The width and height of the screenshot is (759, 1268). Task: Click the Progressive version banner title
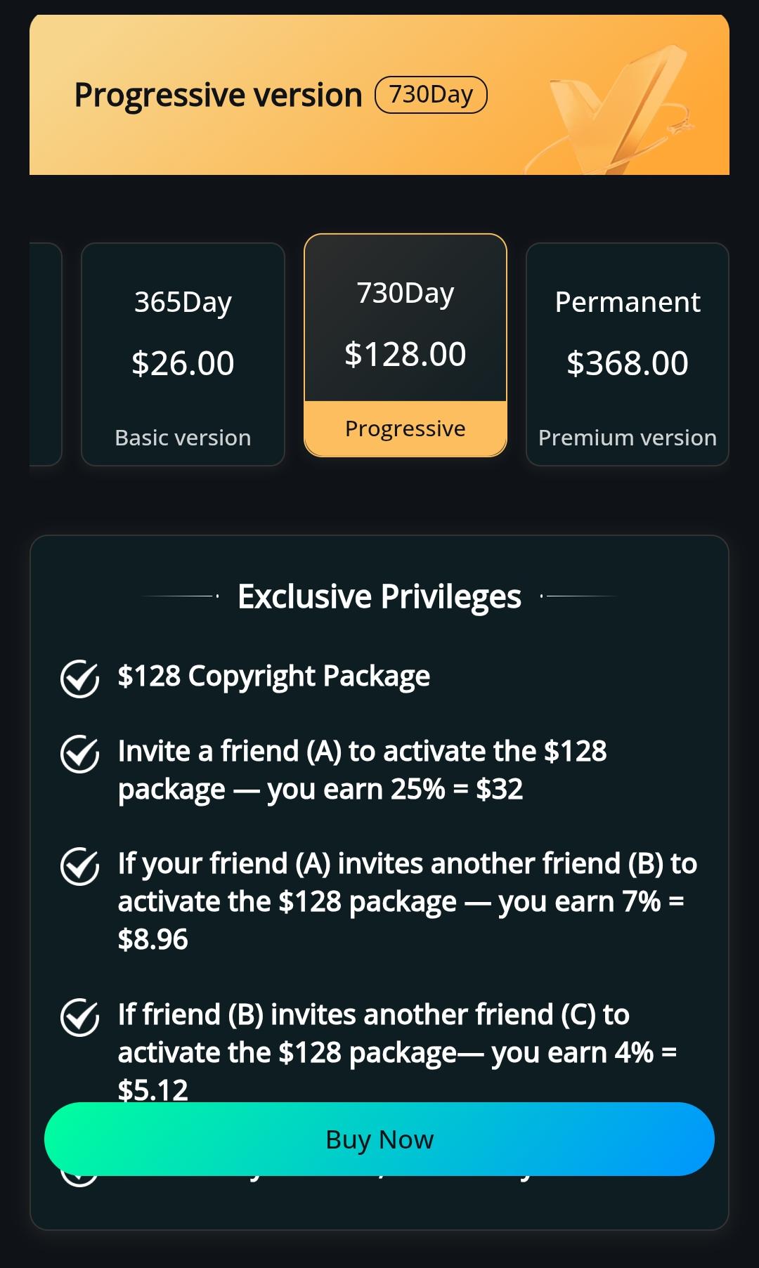click(218, 96)
